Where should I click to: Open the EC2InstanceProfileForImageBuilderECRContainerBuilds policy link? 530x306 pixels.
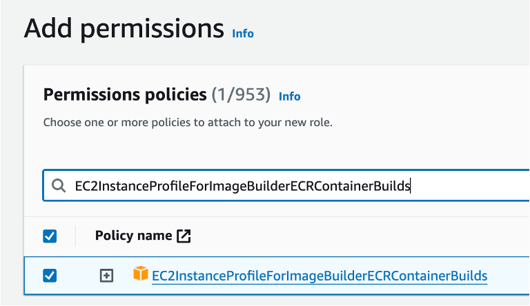tap(319, 276)
